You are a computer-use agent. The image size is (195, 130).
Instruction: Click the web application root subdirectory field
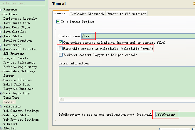coord(173,114)
